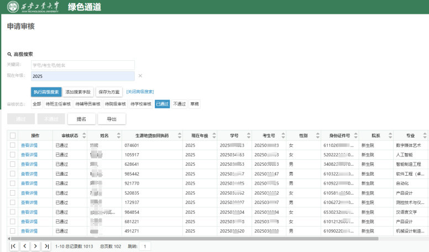Image resolution: width=429 pixels, height=252 pixels.
Task: Check the row with loan code 074601
Action: (13, 145)
